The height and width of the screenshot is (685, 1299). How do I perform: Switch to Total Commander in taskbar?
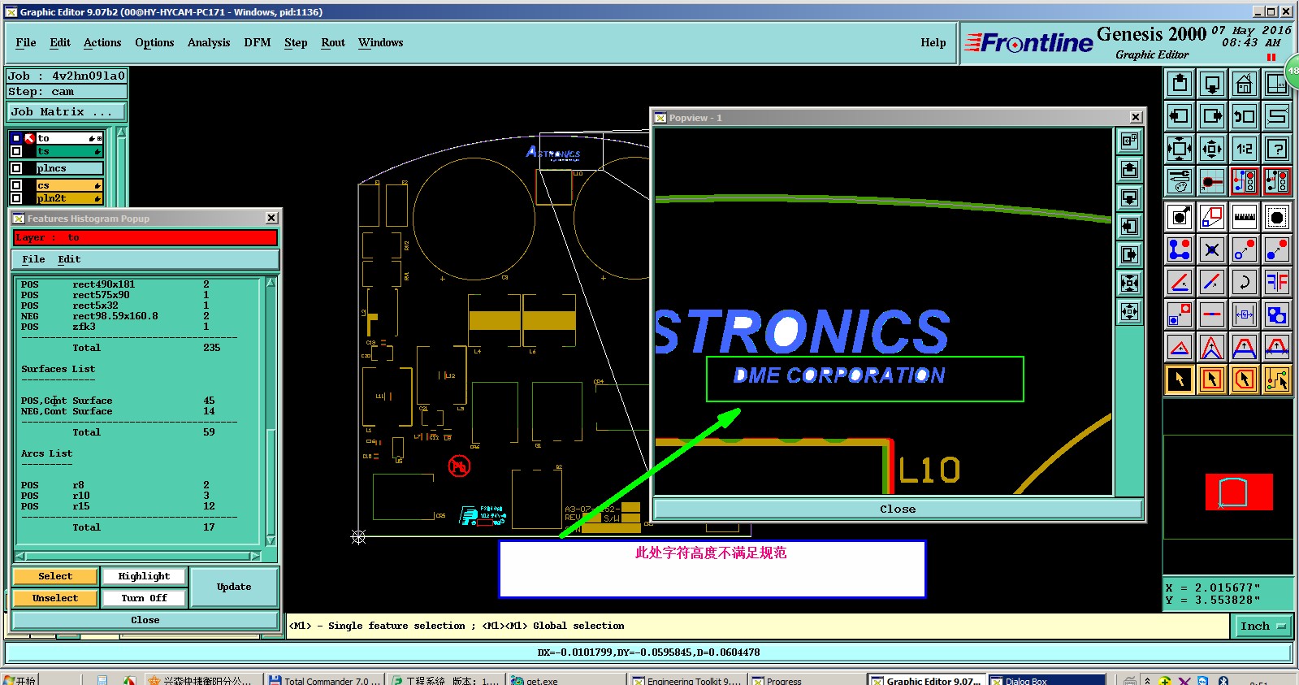click(325, 680)
